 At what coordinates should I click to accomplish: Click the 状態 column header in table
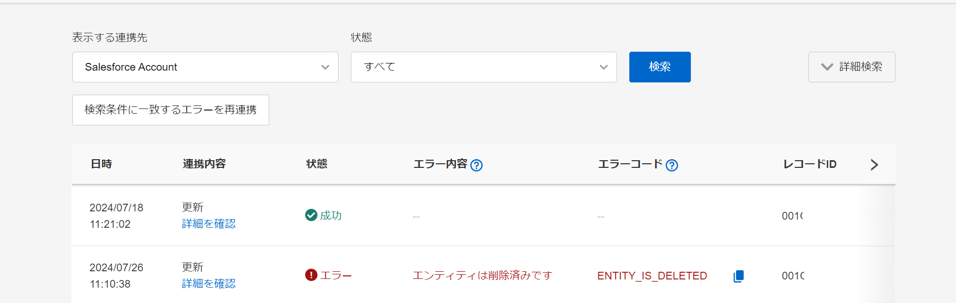[316, 164]
